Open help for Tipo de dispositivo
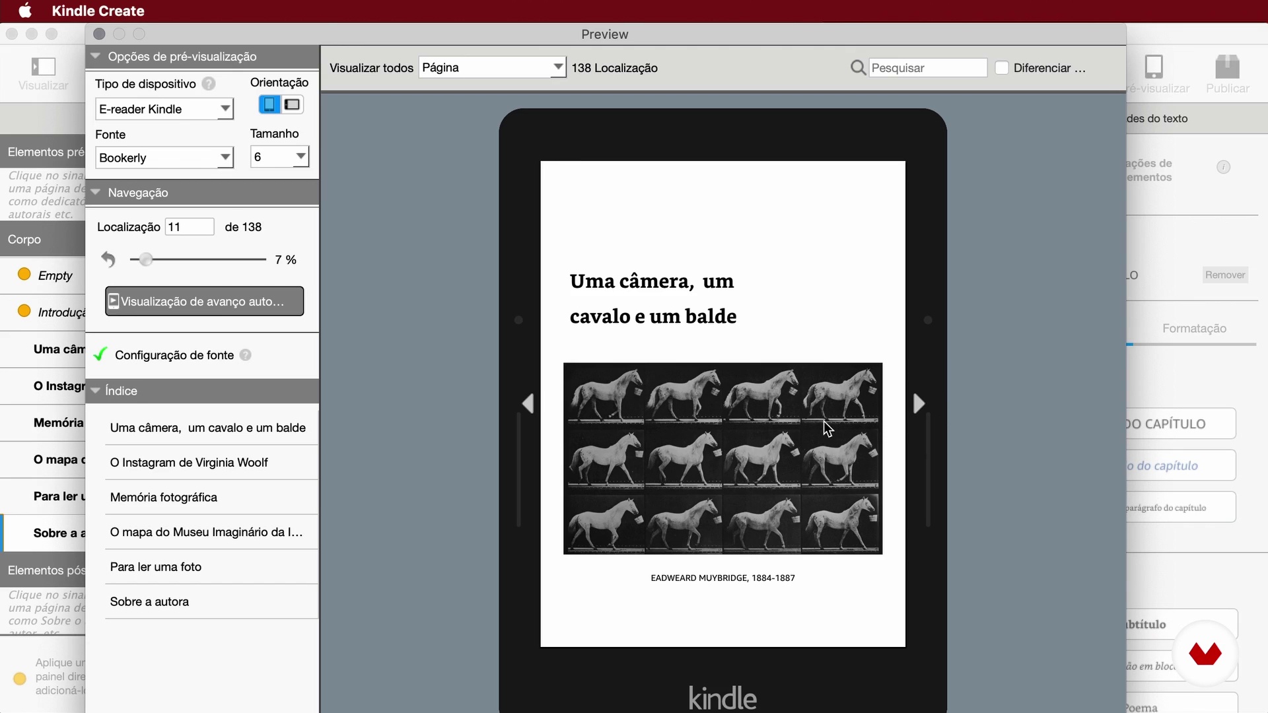Viewport: 1268px width, 713px height. point(209,84)
